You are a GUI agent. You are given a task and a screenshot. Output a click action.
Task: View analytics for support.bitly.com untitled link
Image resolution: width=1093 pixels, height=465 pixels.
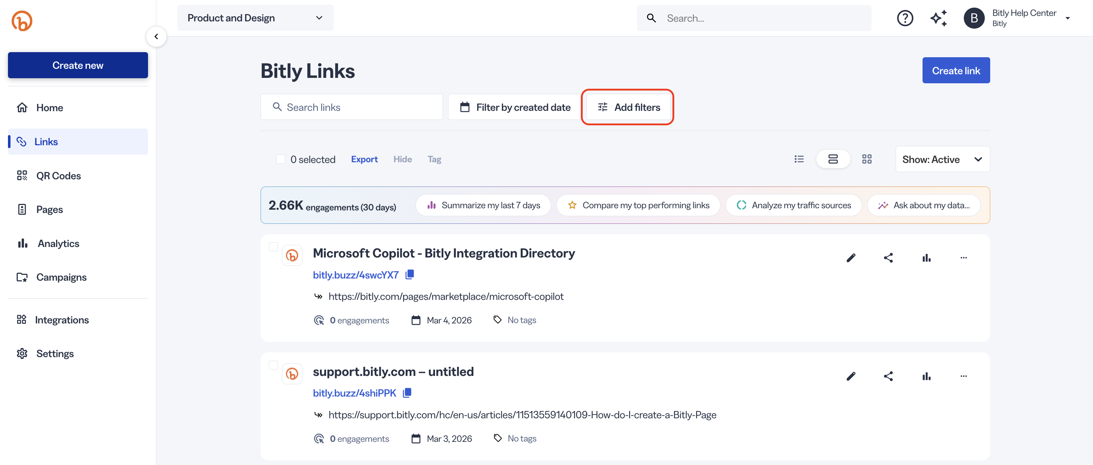click(926, 376)
